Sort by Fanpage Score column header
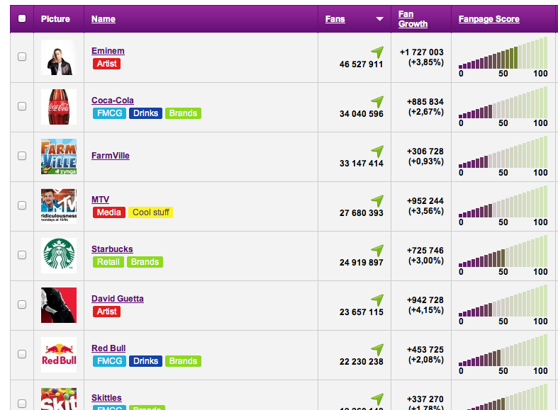Image resolution: width=558 pixels, height=410 pixels. [489, 19]
